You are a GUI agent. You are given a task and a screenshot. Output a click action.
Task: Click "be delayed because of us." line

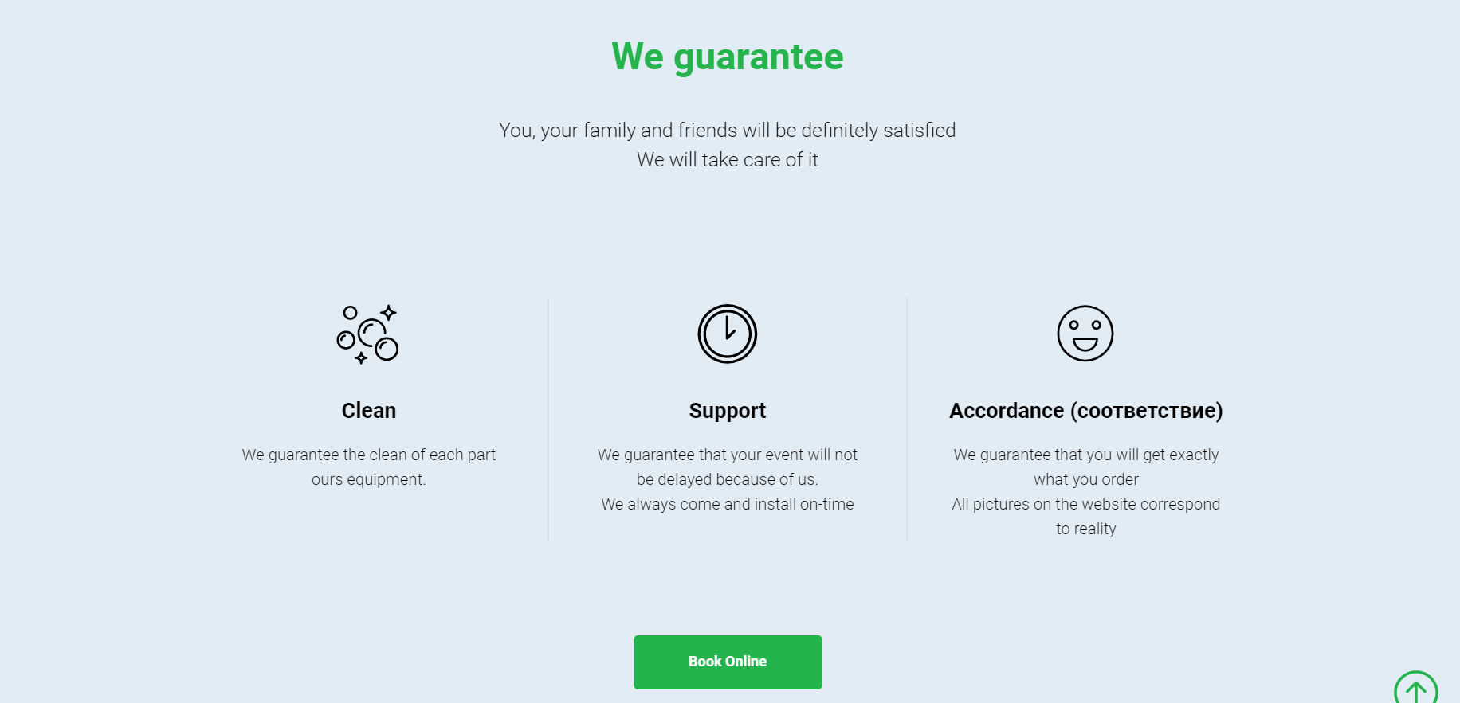727,479
